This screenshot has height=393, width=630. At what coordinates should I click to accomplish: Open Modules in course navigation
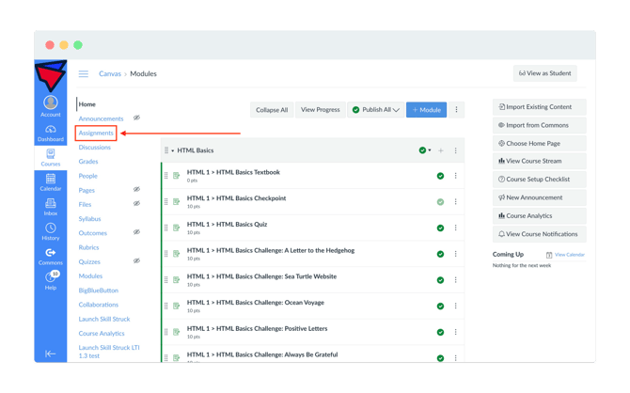click(x=90, y=276)
